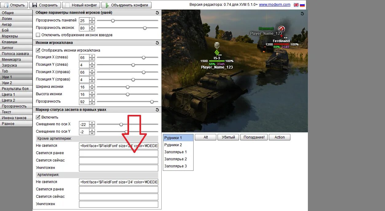Click the Убитый preview button
Image resolution: width=385 pixels, height=211 pixels.
[x=228, y=137]
